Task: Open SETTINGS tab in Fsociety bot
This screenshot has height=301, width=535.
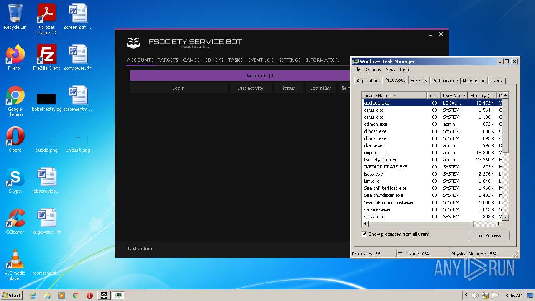Action: click(x=290, y=60)
